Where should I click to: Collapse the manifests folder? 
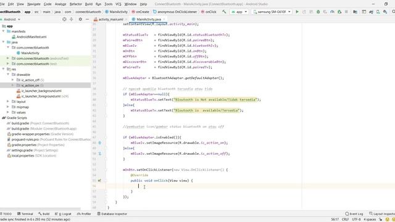point(4,31)
